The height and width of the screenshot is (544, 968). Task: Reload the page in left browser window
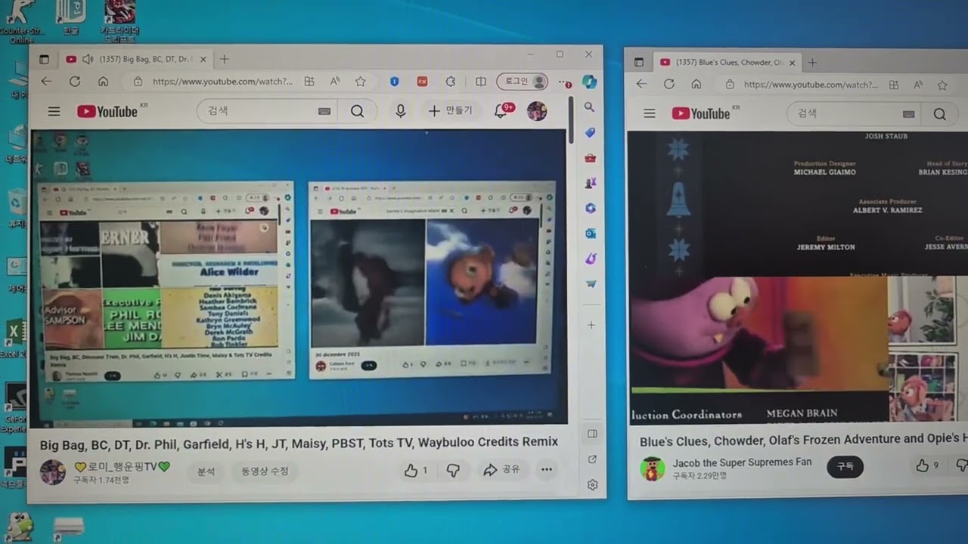click(x=74, y=82)
